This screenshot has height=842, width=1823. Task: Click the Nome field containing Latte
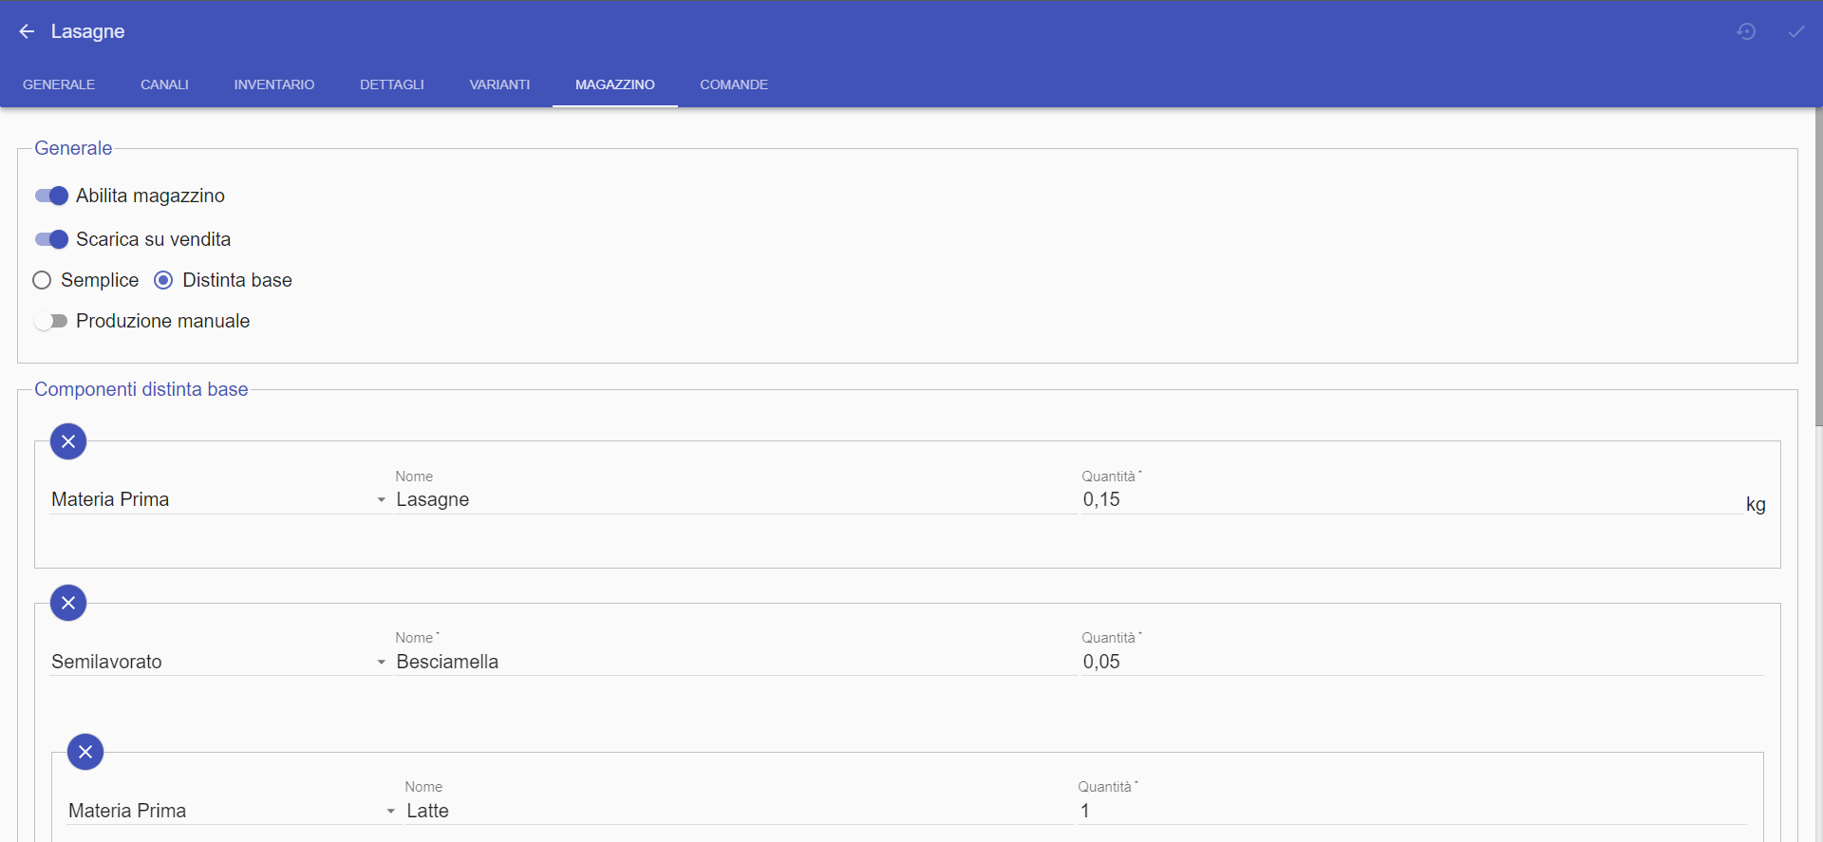(739, 811)
